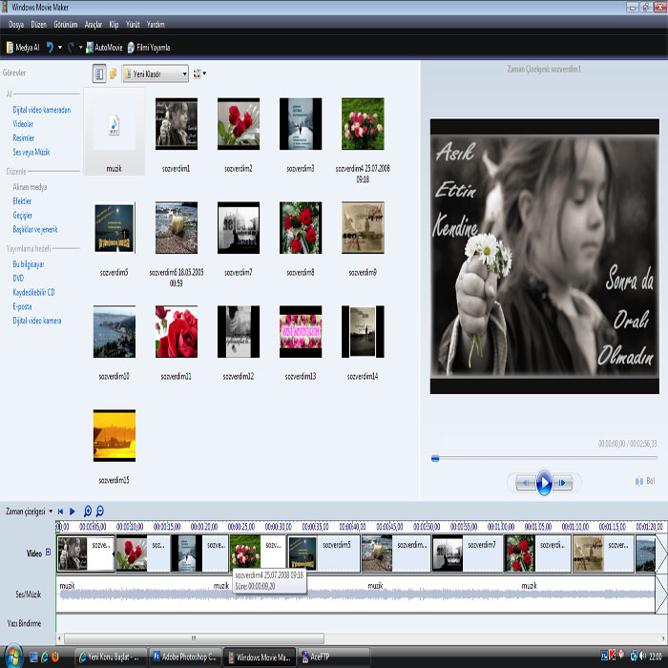This screenshot has height=668, width=668.
Task: Click the new collection folder icon
Action: pos(113,73)
